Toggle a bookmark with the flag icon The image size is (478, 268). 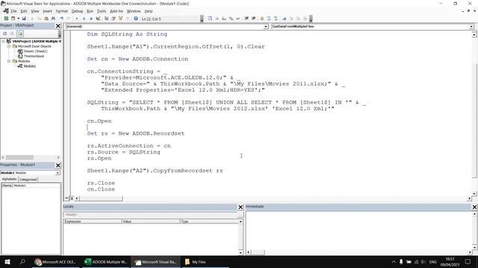(x=285, y=19)
